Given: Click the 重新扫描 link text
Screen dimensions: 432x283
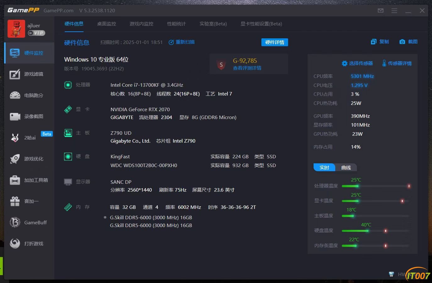Looking at the screenshot, I should 185,42.
